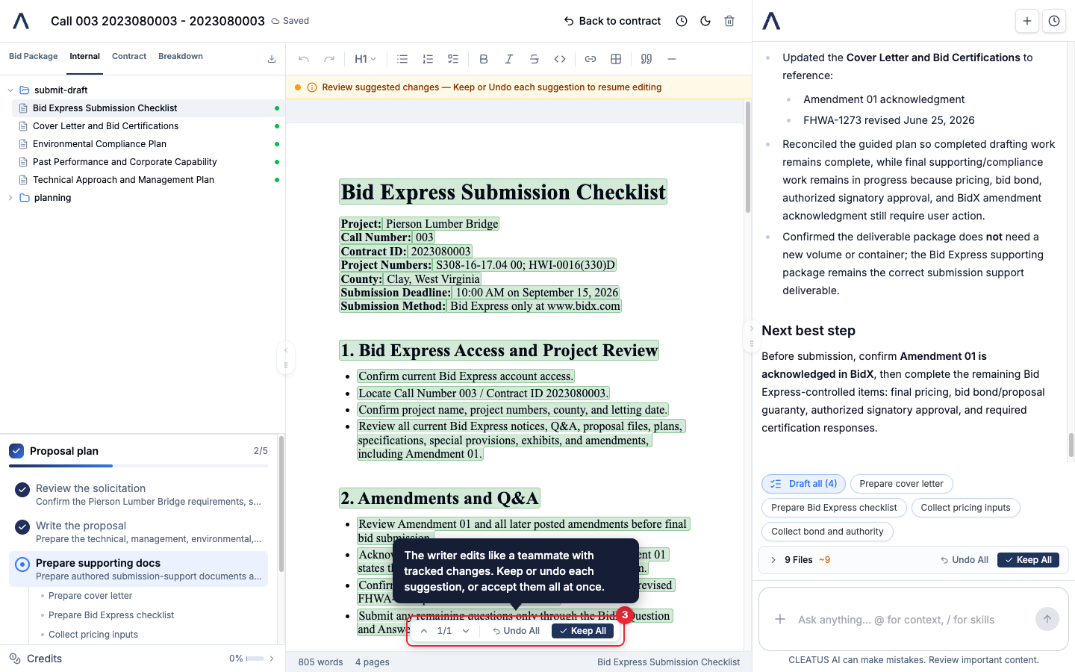Expand the Credits section chevron
The width and height of the screenshot is (1075, 672).
[272, 659]
